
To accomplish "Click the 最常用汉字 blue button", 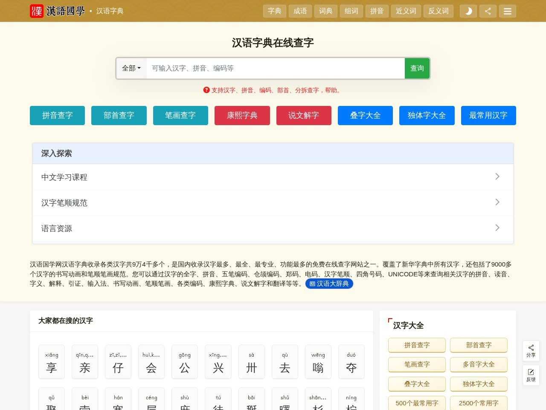I will [x=488, y=115].
